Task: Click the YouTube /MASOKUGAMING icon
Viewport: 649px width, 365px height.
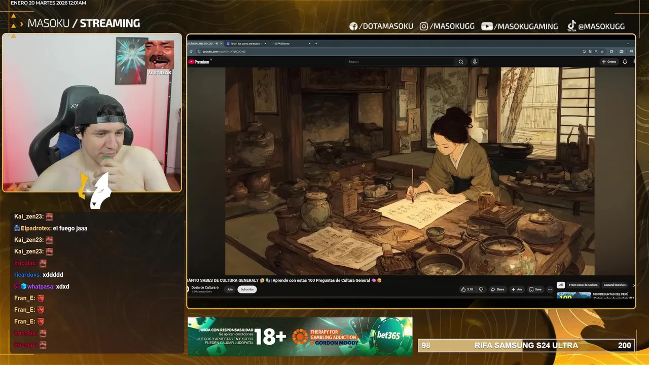Action: (x=487, y=26)
